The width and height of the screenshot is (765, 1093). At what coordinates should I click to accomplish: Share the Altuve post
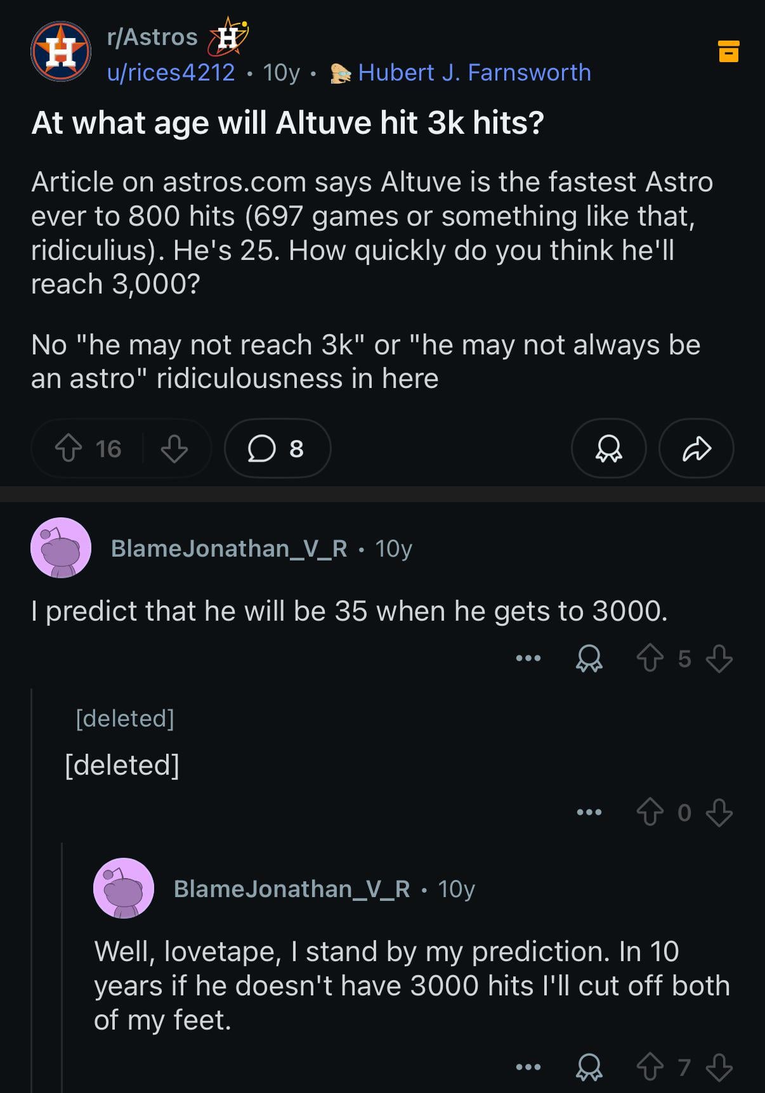(x=696, y=448)
